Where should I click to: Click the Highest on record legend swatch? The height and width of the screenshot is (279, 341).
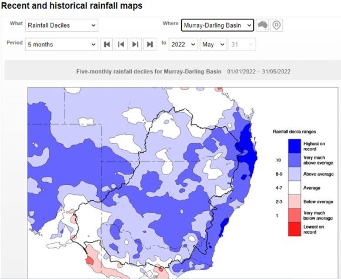tap(295, 146)
